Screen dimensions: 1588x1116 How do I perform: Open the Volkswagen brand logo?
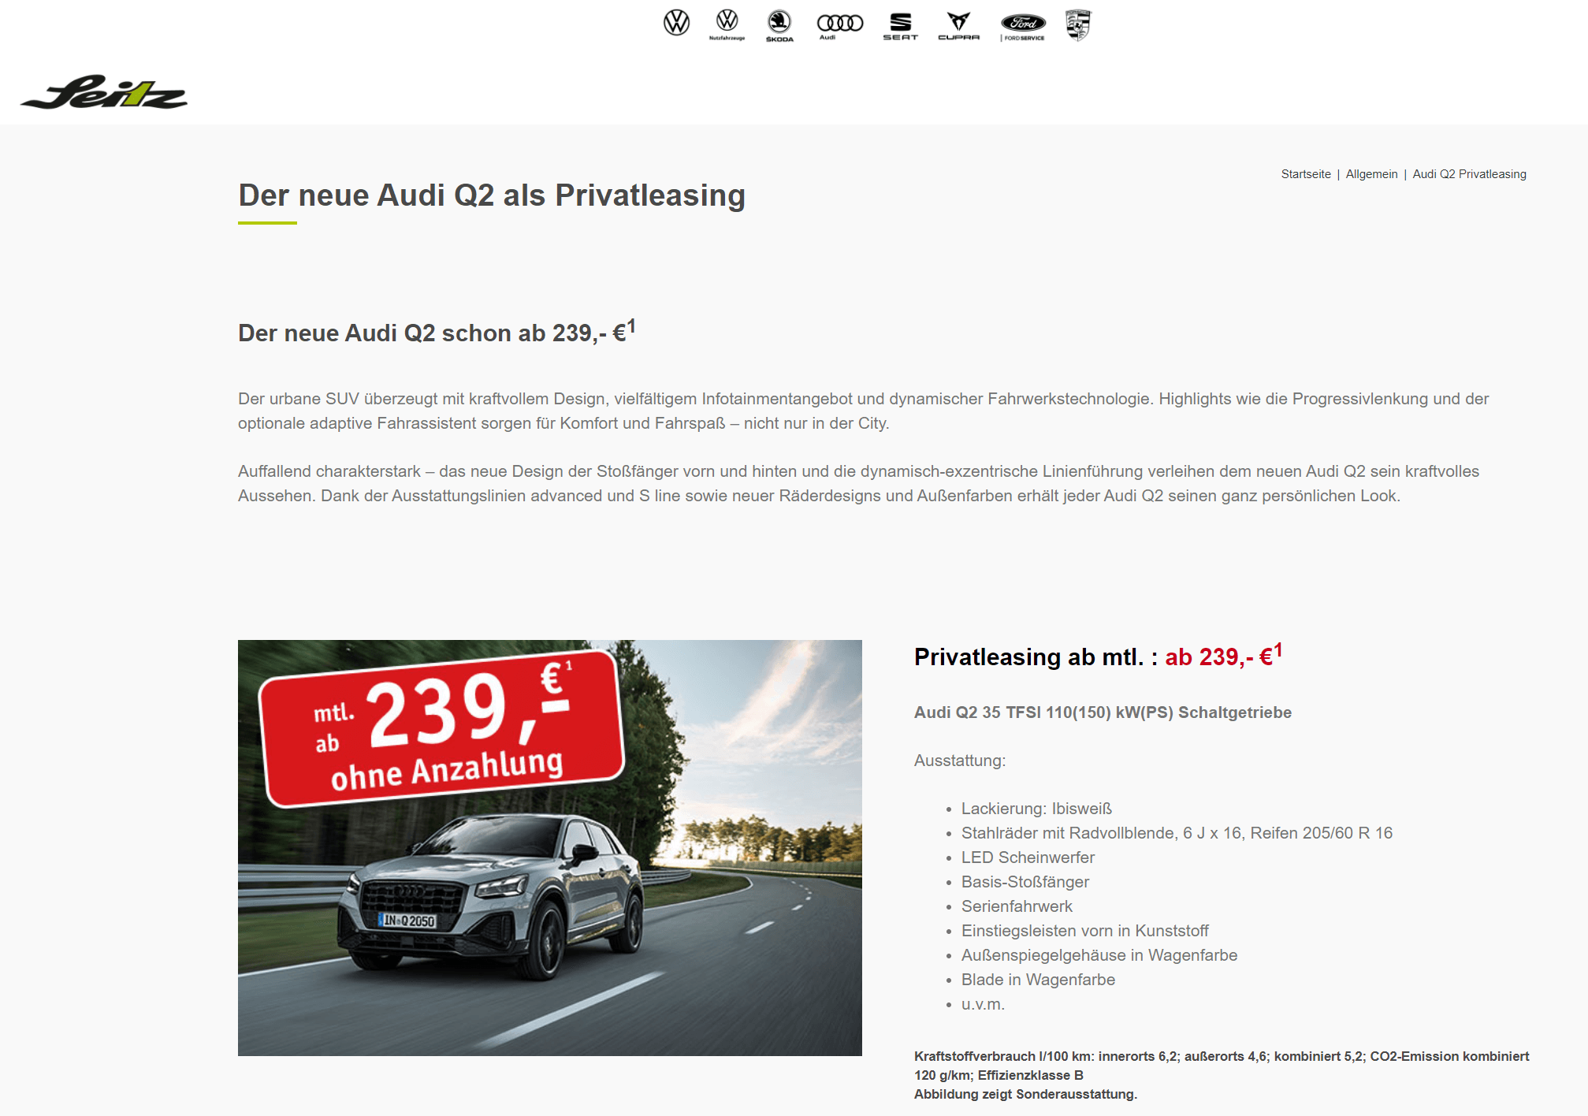pos(676,23)
